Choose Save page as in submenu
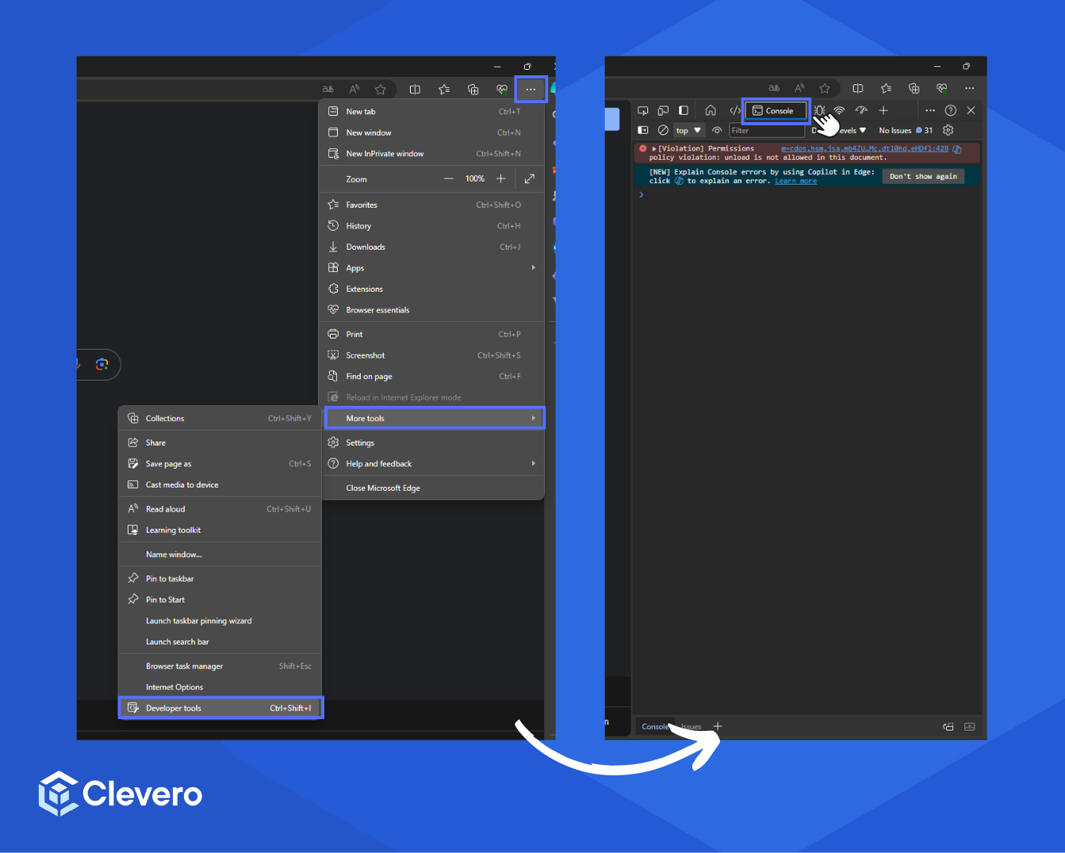This screenshot has height=853, width=1065. tap(220, 464)
